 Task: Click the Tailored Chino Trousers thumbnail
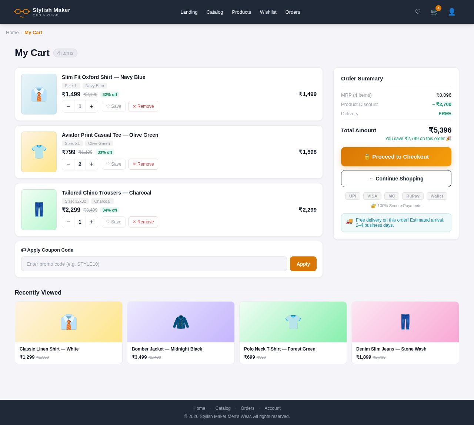pos(39,210)
